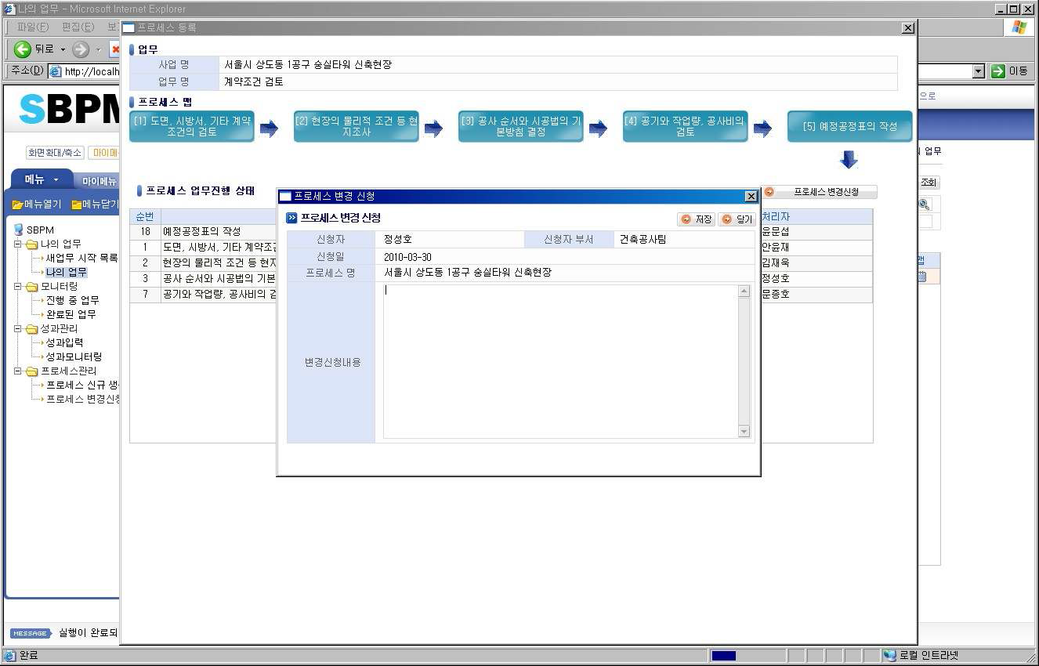The height and width of the screenshot is (666, 1039).
Task: Collapse the 성과관리 tree folder
Action: 17,328
